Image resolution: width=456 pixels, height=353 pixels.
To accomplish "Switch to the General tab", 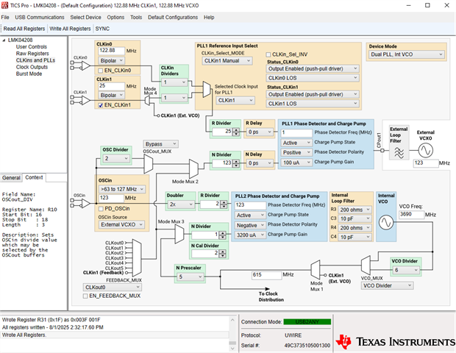I will (11, 178).
